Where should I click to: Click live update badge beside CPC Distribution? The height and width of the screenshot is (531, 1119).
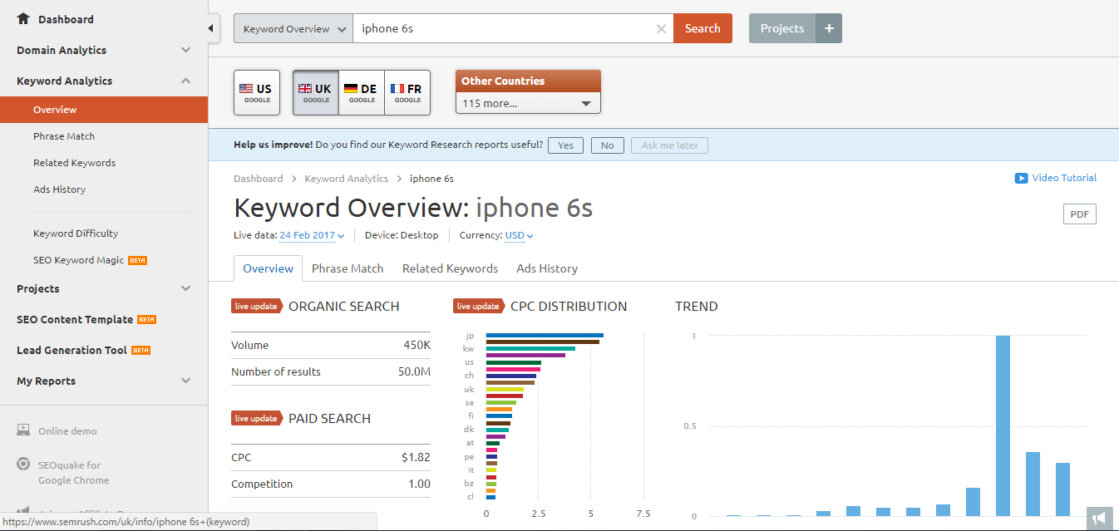[x=479, y=307]
